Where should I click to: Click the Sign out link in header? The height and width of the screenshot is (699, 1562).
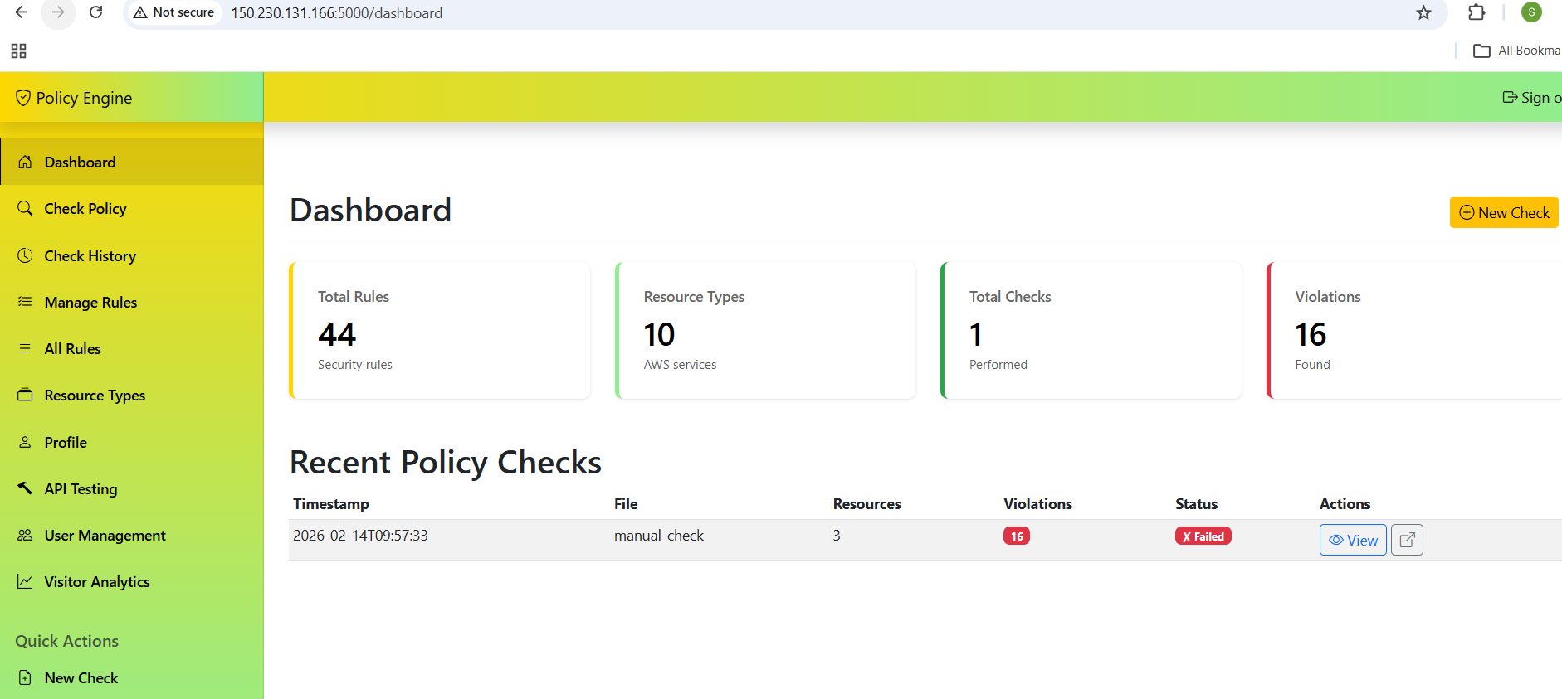click(x=1532, y=97)
